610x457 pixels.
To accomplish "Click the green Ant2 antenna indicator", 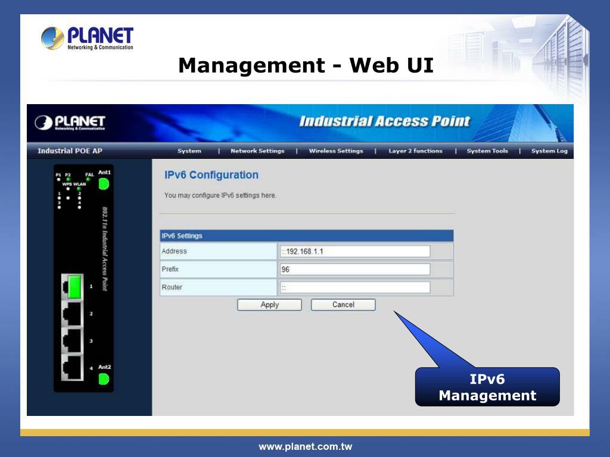I will pyautogui.click(x=104, y=379).
